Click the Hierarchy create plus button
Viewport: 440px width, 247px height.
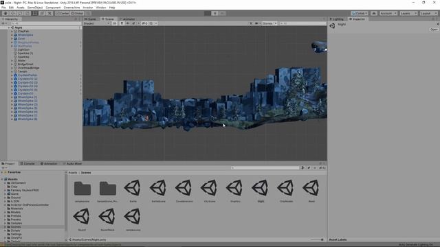(3, 23)
